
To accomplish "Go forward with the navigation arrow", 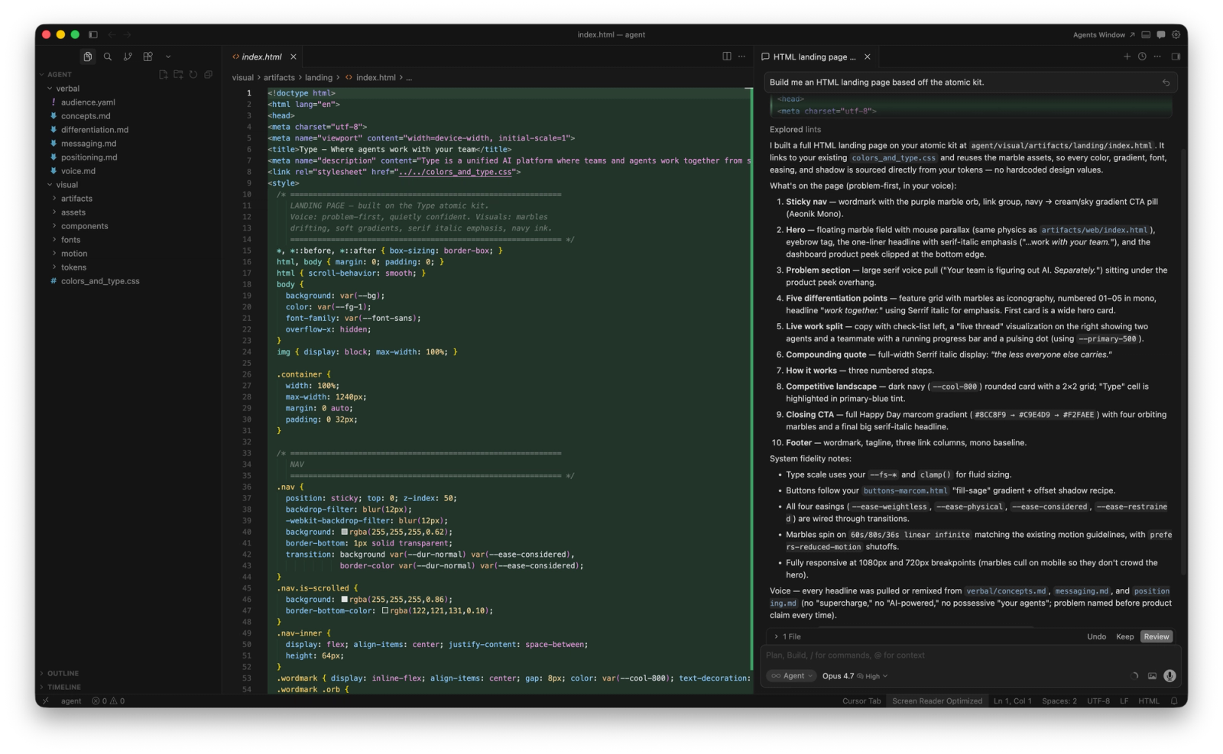I will pyautogui.click(x=127, y=34).
